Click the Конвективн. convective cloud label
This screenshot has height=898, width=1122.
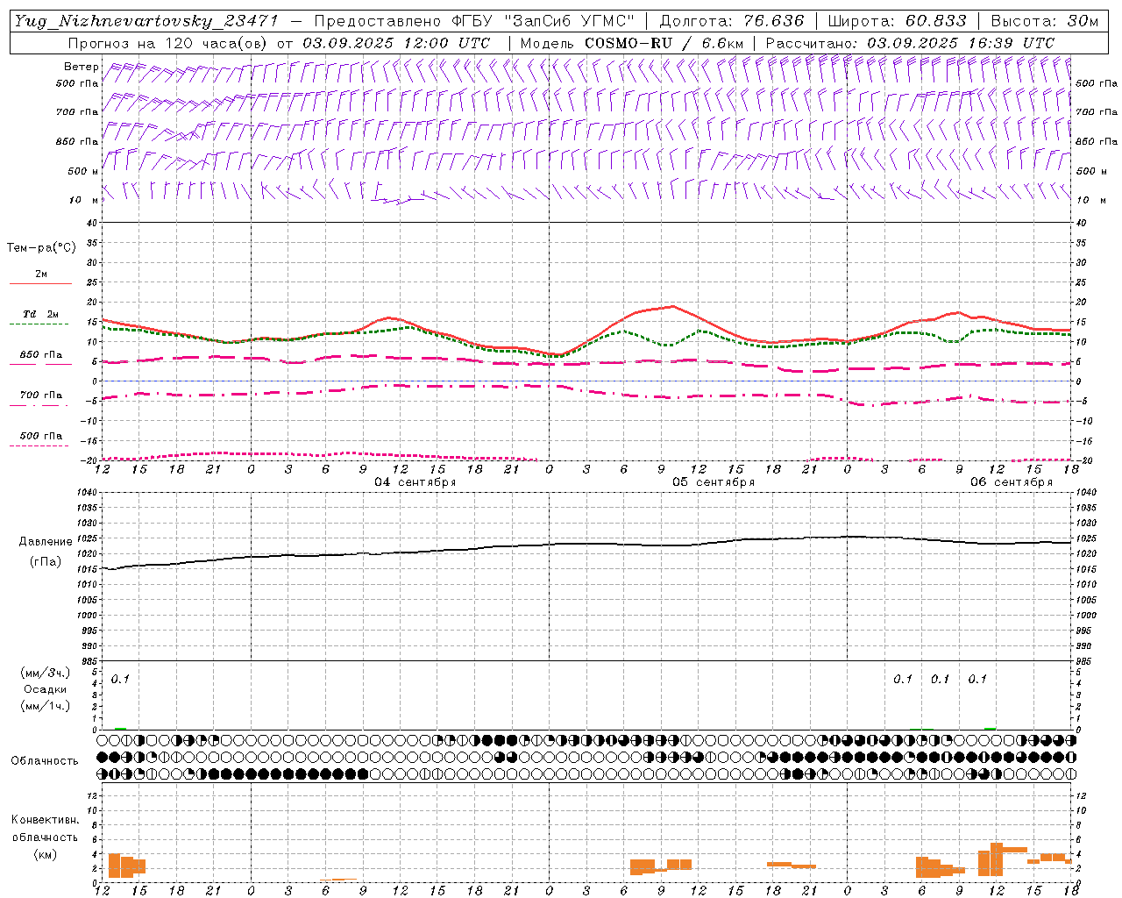(x=46, y=820)
